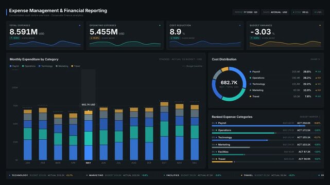Select Technology row in Cost Distribution
The width and height of the screenshot is (330, 185).
[x=285, y=84]
